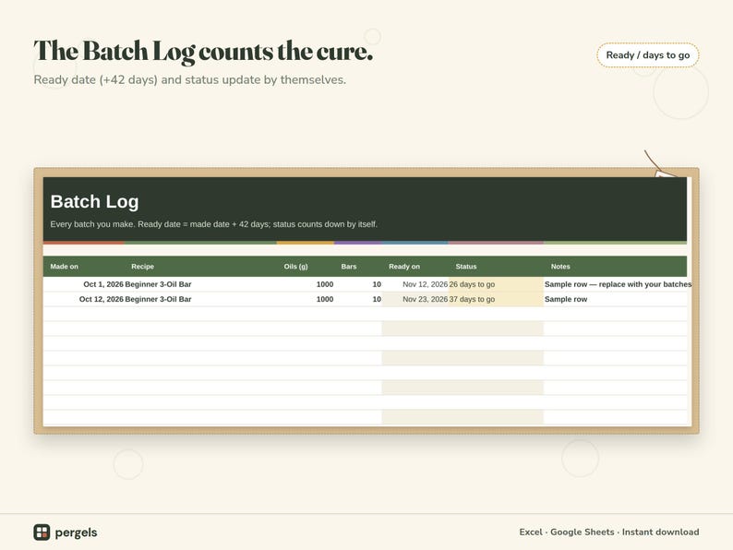The width and height of the screenshot is (733, 550).
Task: Click the pergels logo icon
Action: [x=42, y=532]
